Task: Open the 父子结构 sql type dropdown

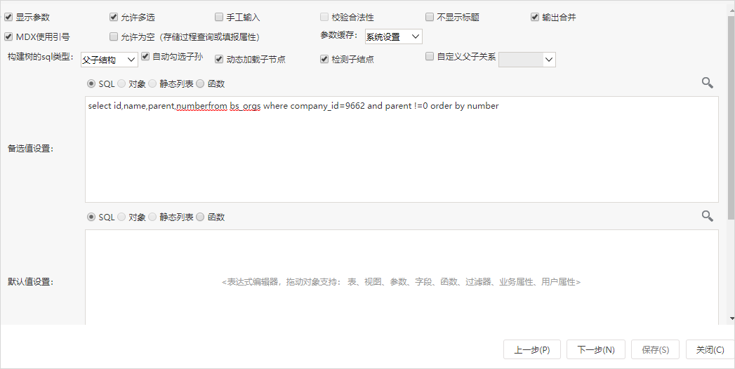Action: (110, 60)
